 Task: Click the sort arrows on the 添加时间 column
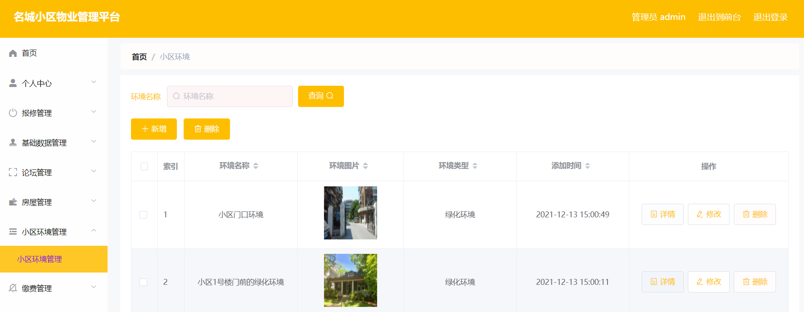click(x=588, y=166)
